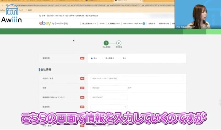Reload the page with the browser refresh icon

click(x=7, y=5)
